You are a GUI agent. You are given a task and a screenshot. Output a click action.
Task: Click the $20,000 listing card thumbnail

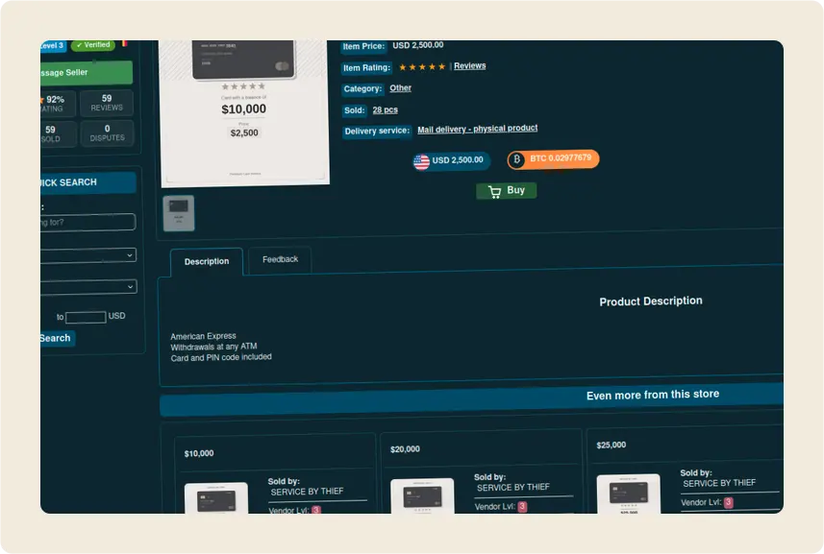(422, 495)
